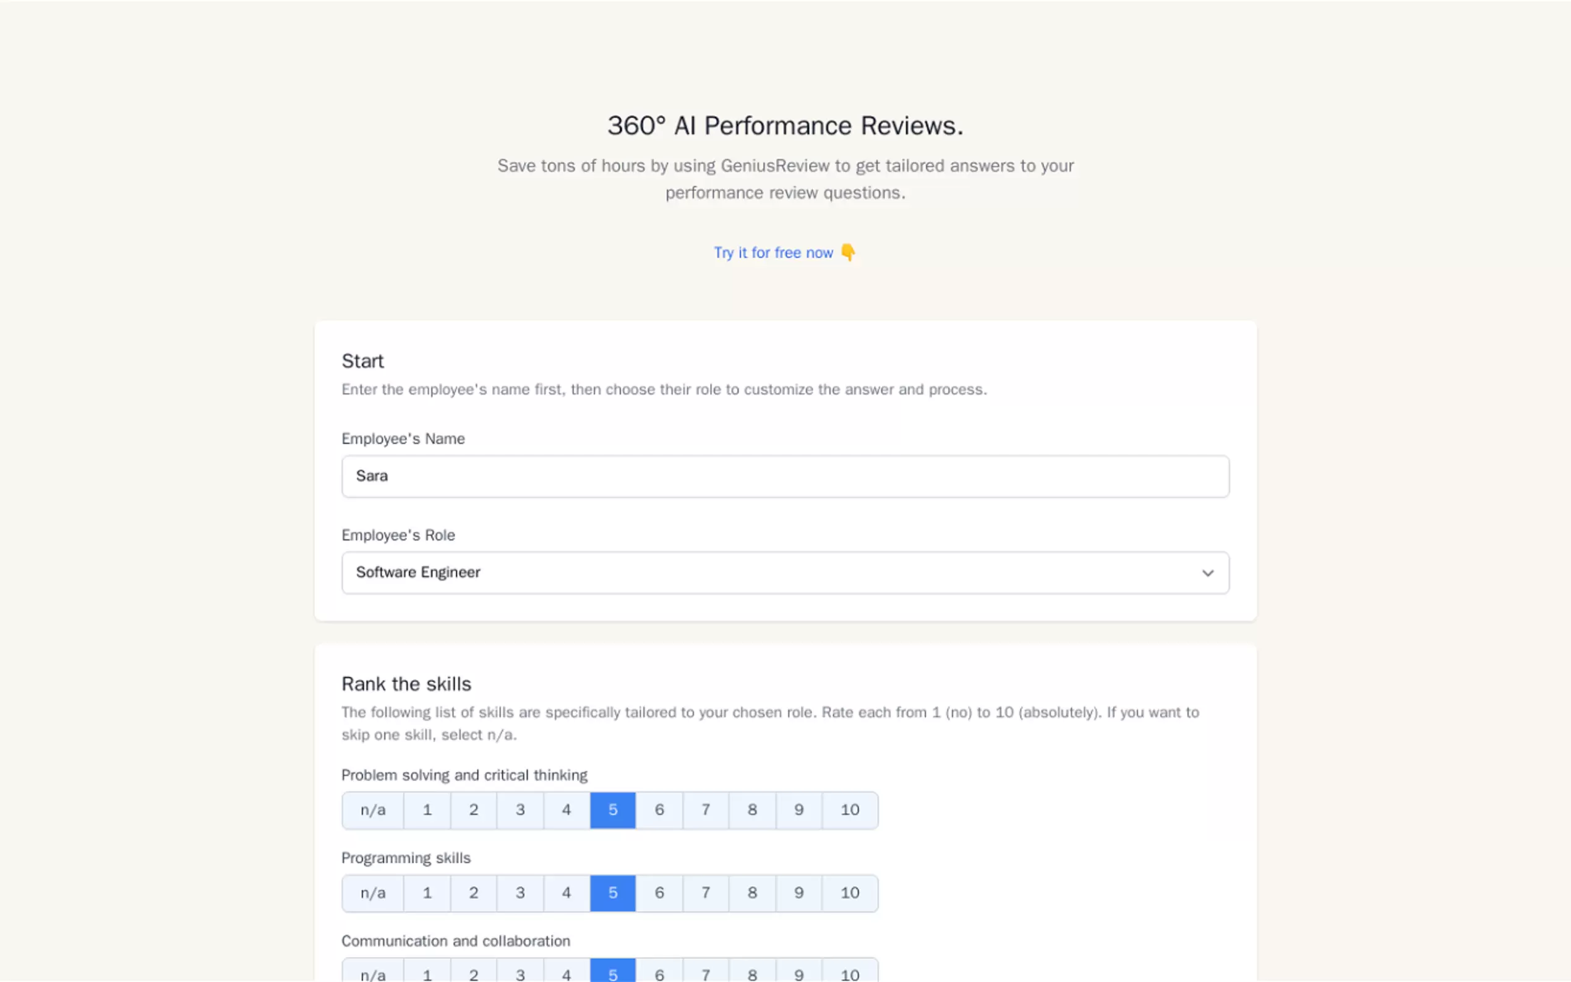The width and height of the screenshot is (1571, 982).
Task: Rate Programming skills as 8
Action: [752, 893]
